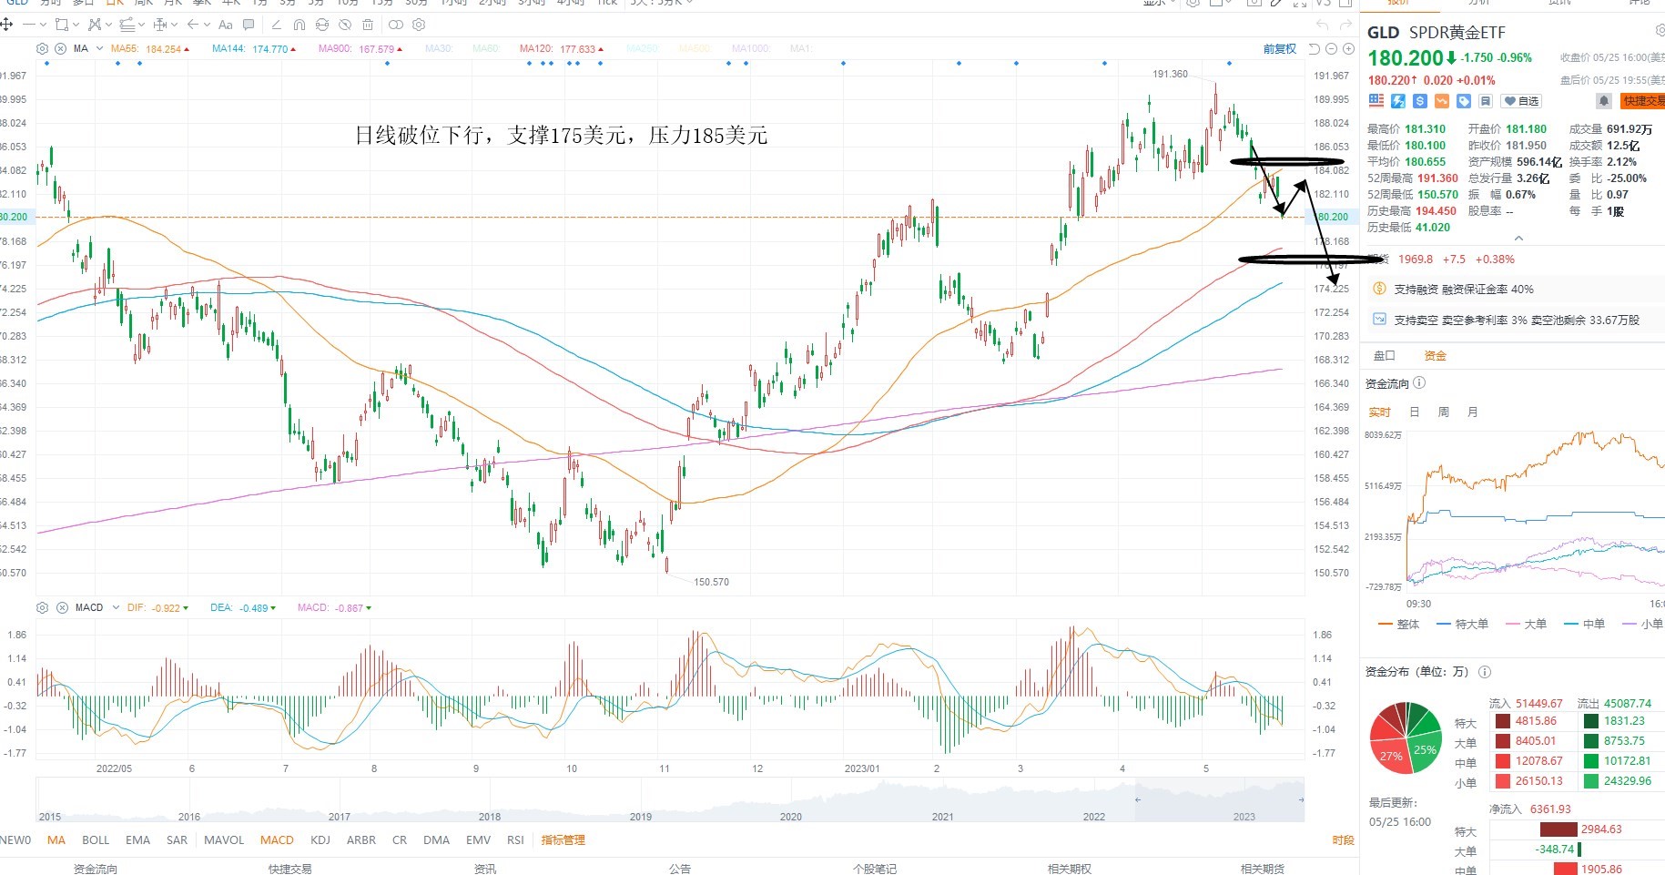Select the comment bubble note tool

pyautogui.click(x=249, y=25)
